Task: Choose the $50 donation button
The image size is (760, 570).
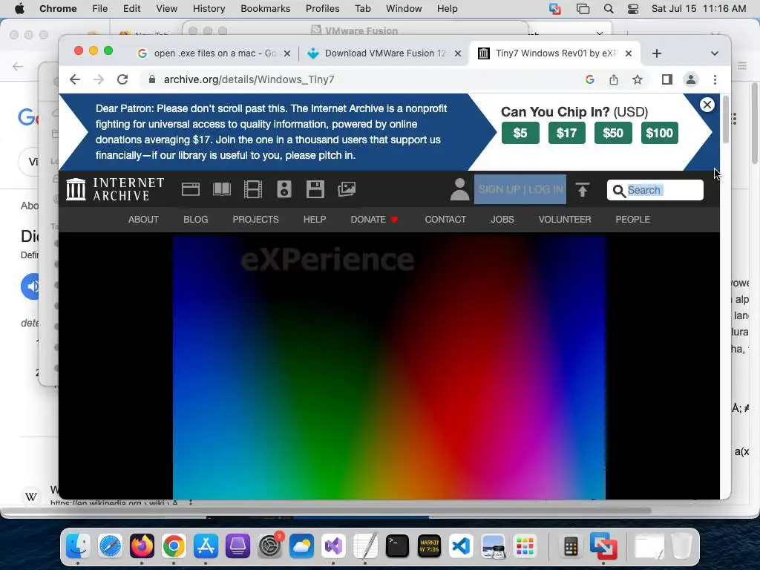Action: 613,133
